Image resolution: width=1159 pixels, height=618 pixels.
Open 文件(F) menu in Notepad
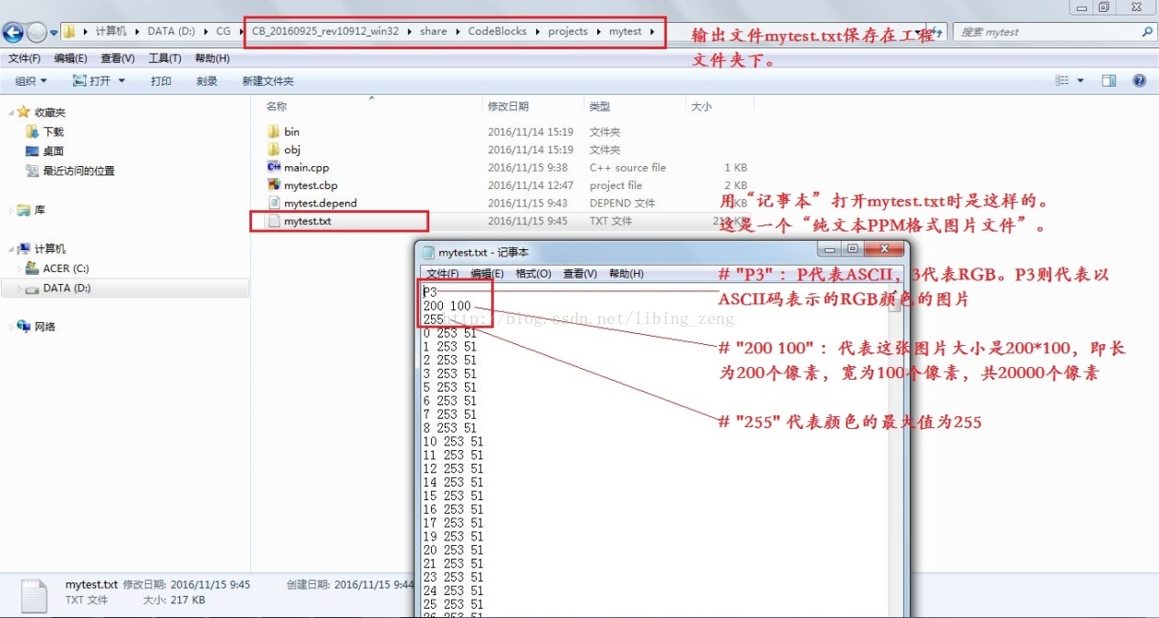443,274
